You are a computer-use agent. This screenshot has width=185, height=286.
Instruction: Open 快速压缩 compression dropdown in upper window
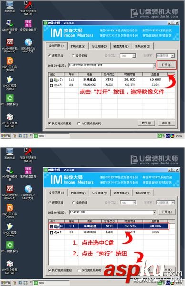[x=173, y=56]
